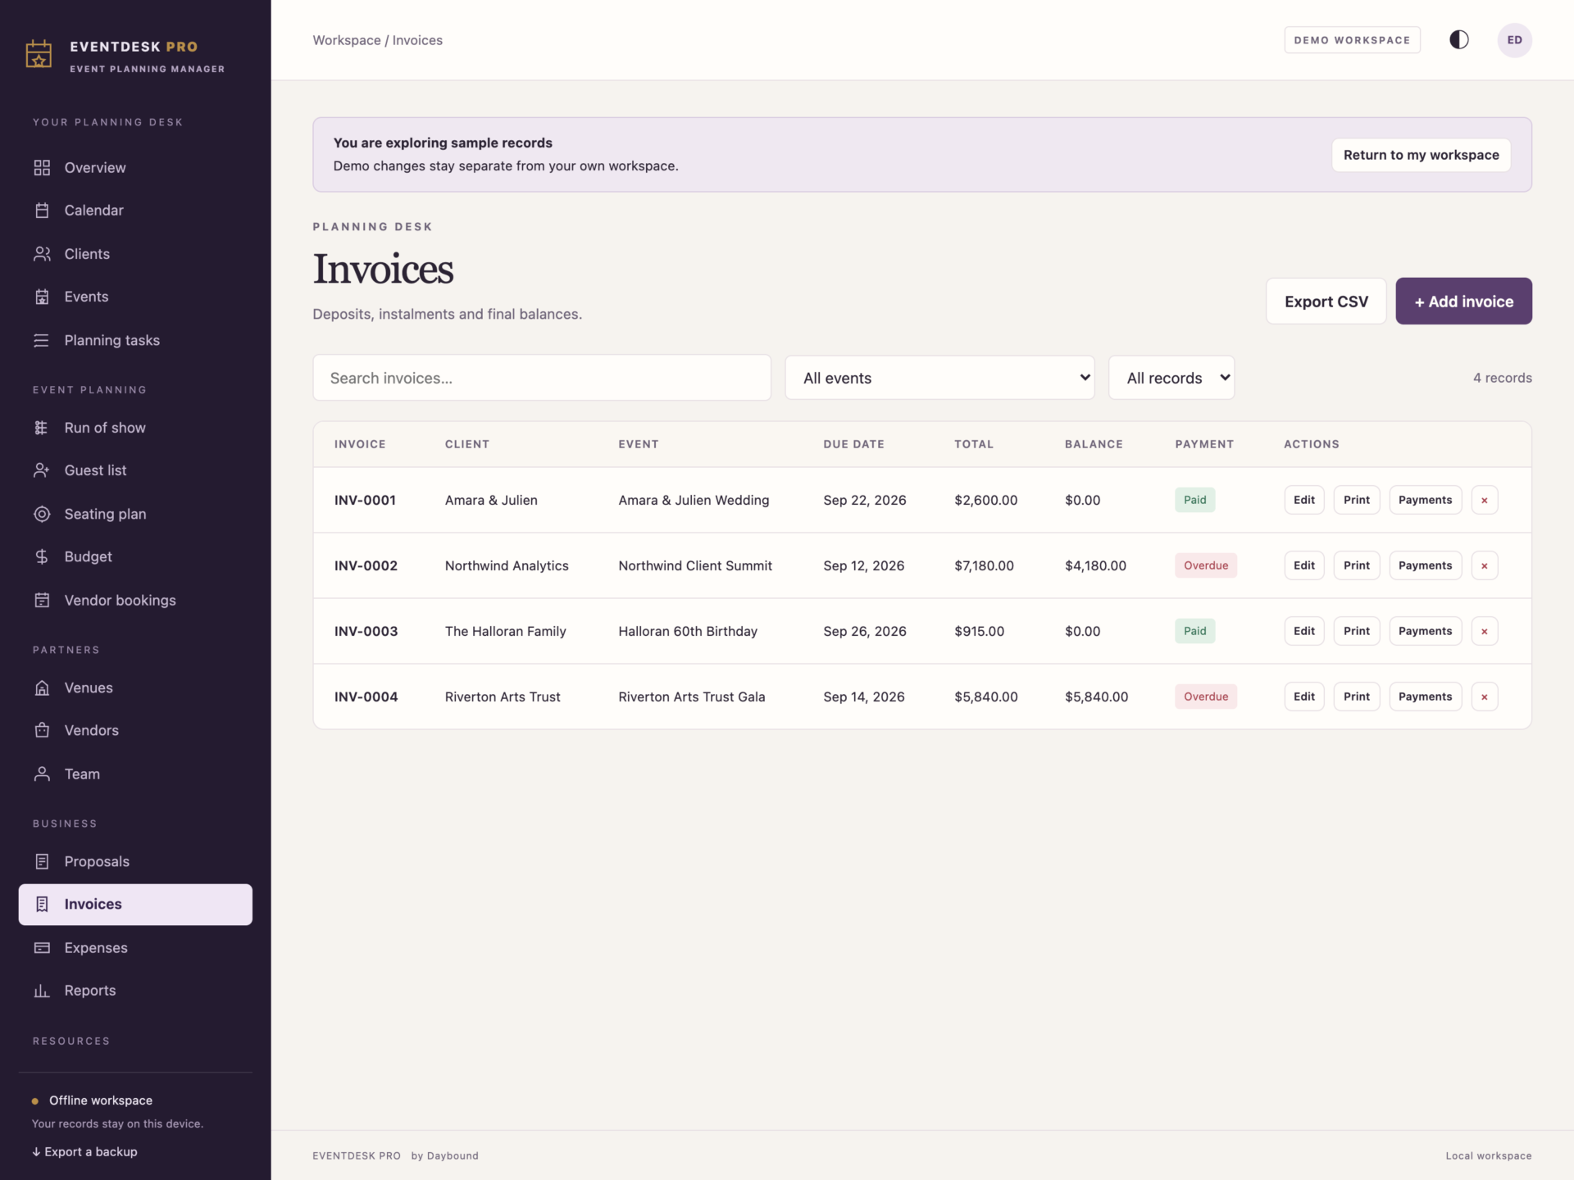
Task: Click the Planning tasks list icon
Action: [x=42, y=340]
